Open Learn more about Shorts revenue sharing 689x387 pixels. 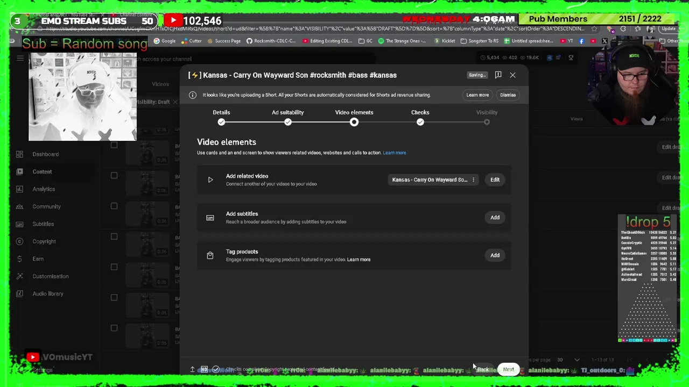(477, 95)
